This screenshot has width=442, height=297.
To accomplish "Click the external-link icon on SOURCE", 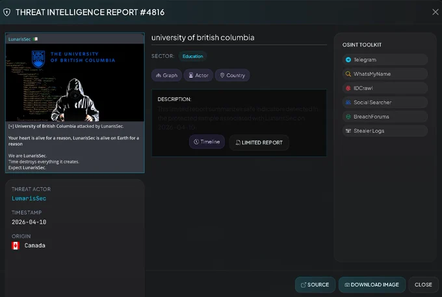I will click(x=304, y=285).
